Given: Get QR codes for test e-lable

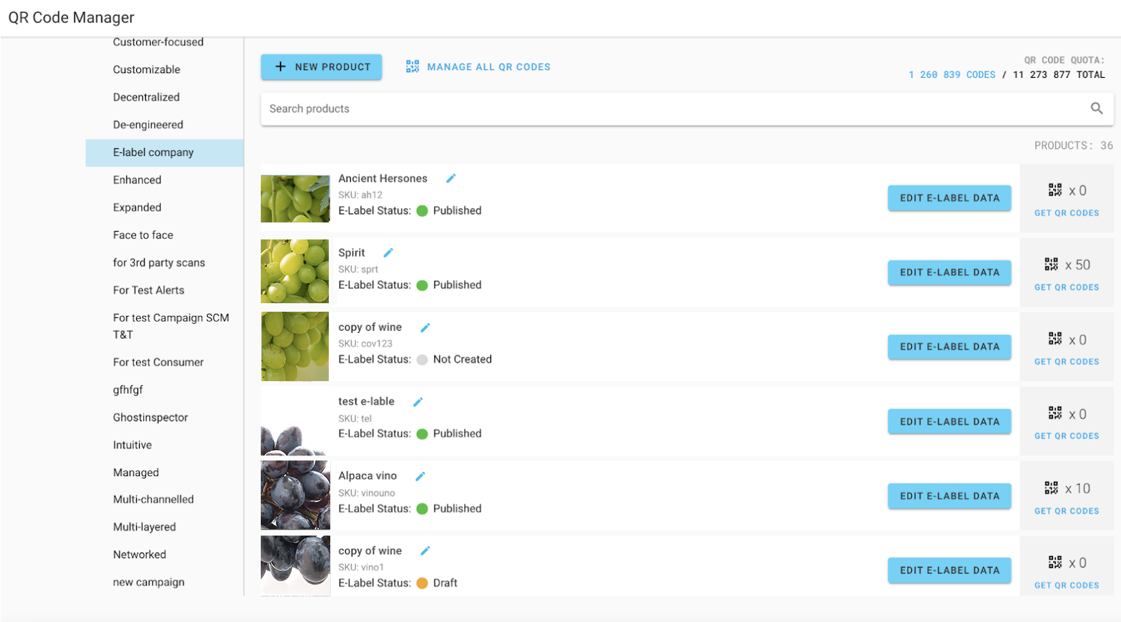Looking at the screenshot, I should coord(1066,436).
